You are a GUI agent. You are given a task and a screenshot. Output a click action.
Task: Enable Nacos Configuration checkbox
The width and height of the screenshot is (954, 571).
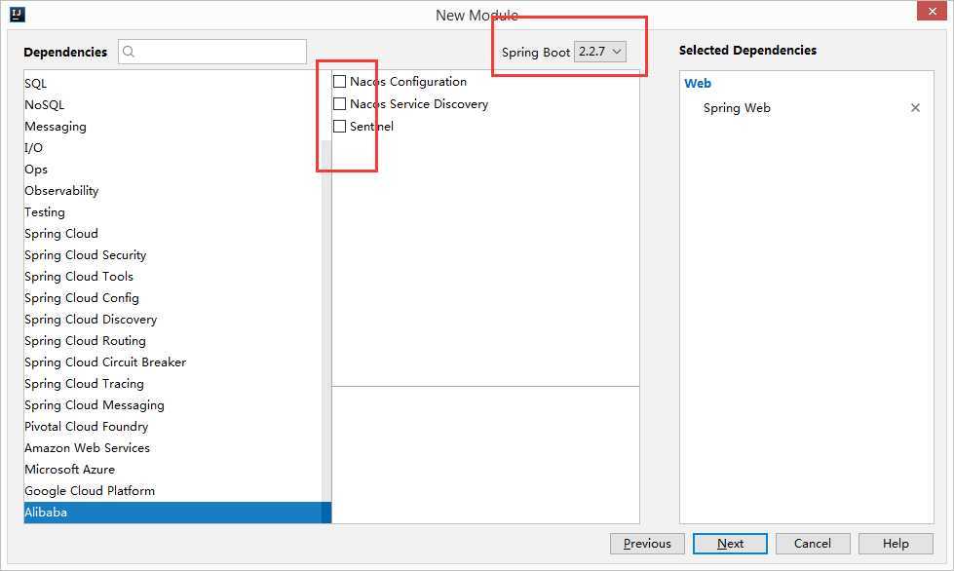339,82
